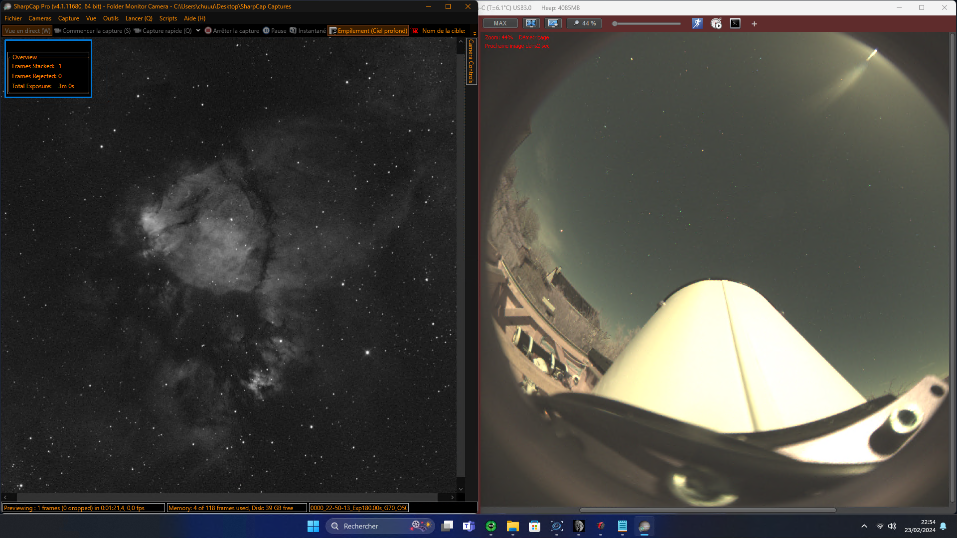957x538 pixels.
Task: Click the 44 % zoom button
Action: coord(584,23)
